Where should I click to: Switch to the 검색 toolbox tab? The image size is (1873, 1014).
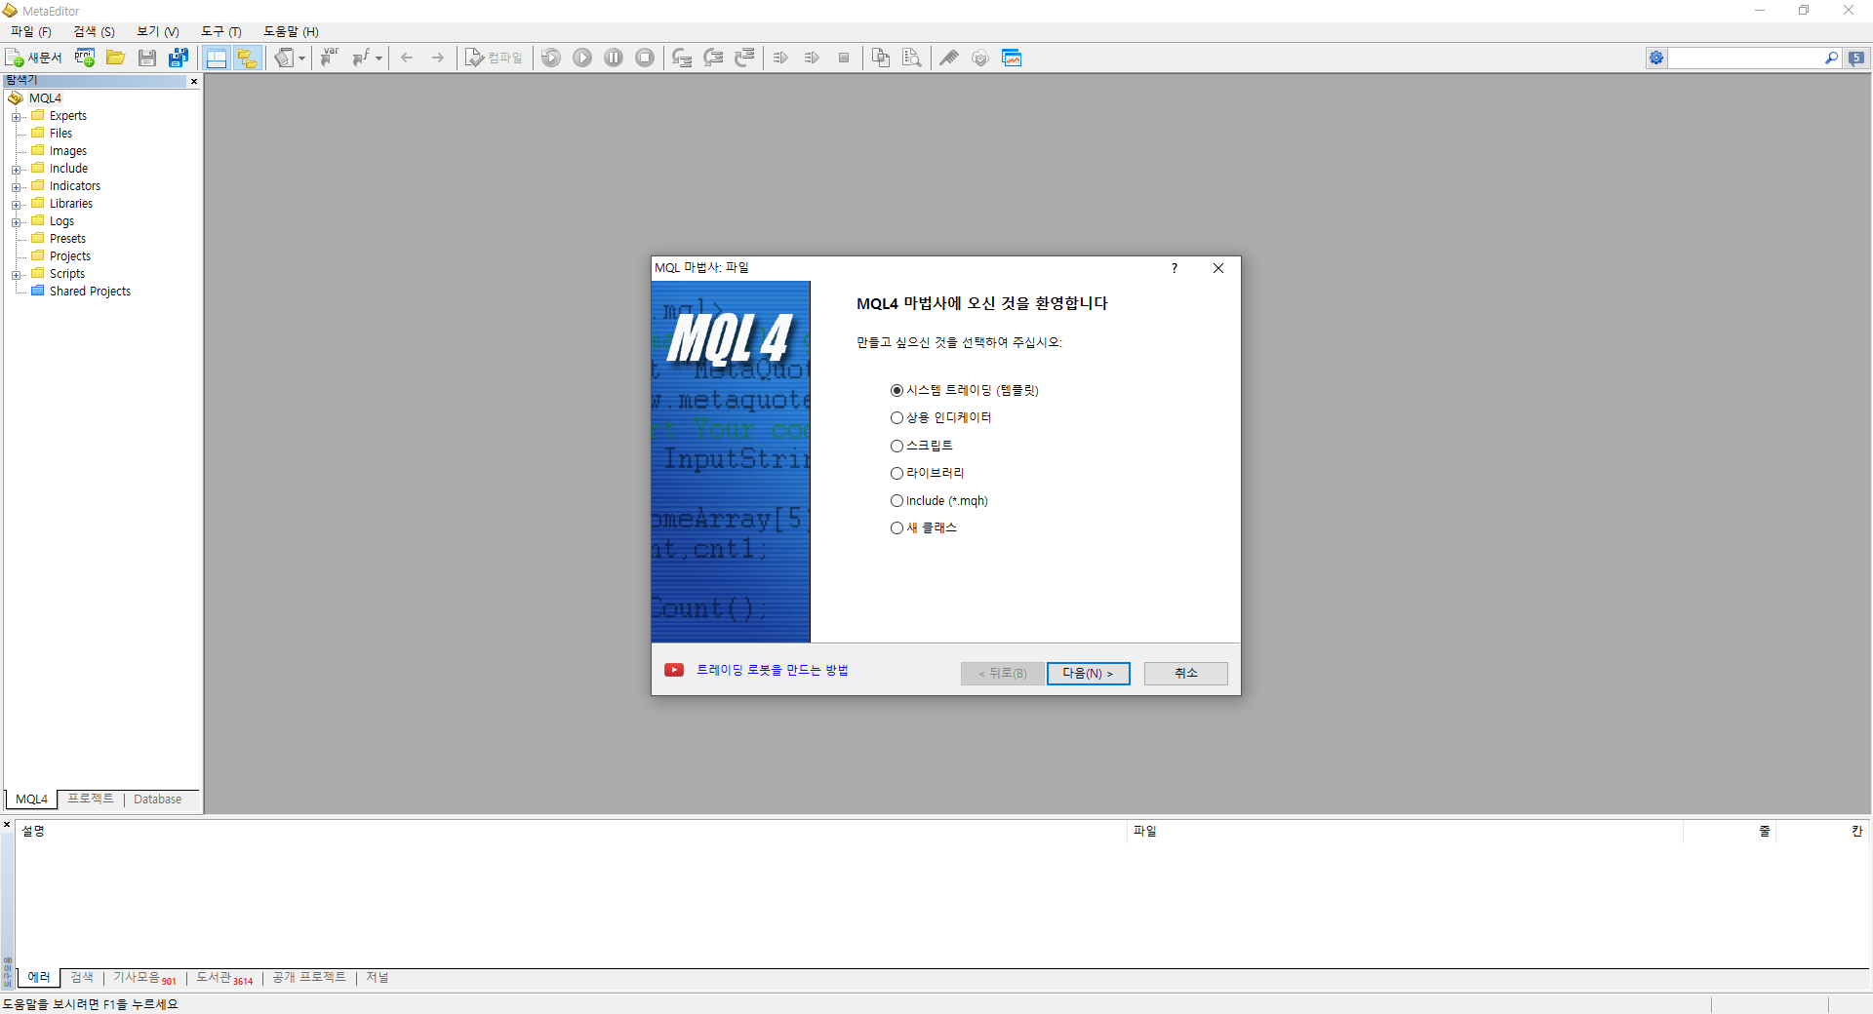[82, 977]
